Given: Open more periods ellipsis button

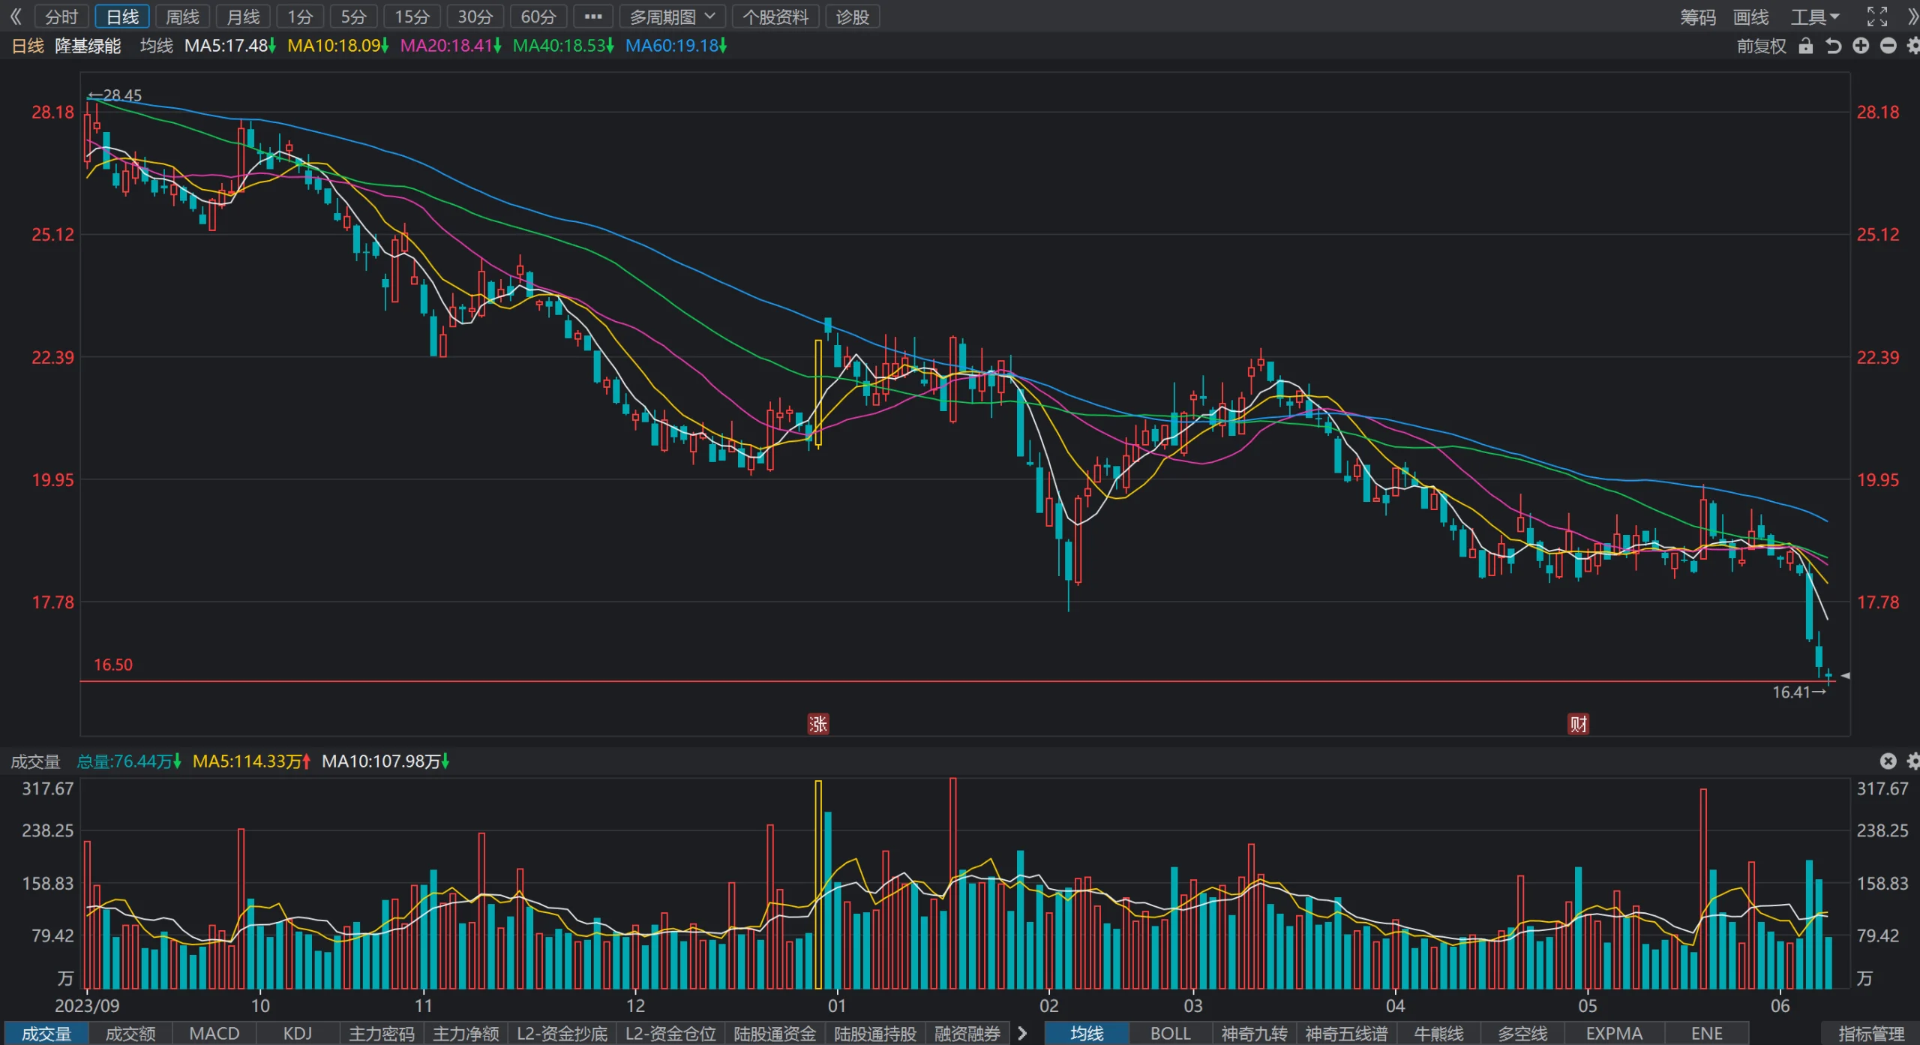Looking at the screenshot, I should (593, 17).
